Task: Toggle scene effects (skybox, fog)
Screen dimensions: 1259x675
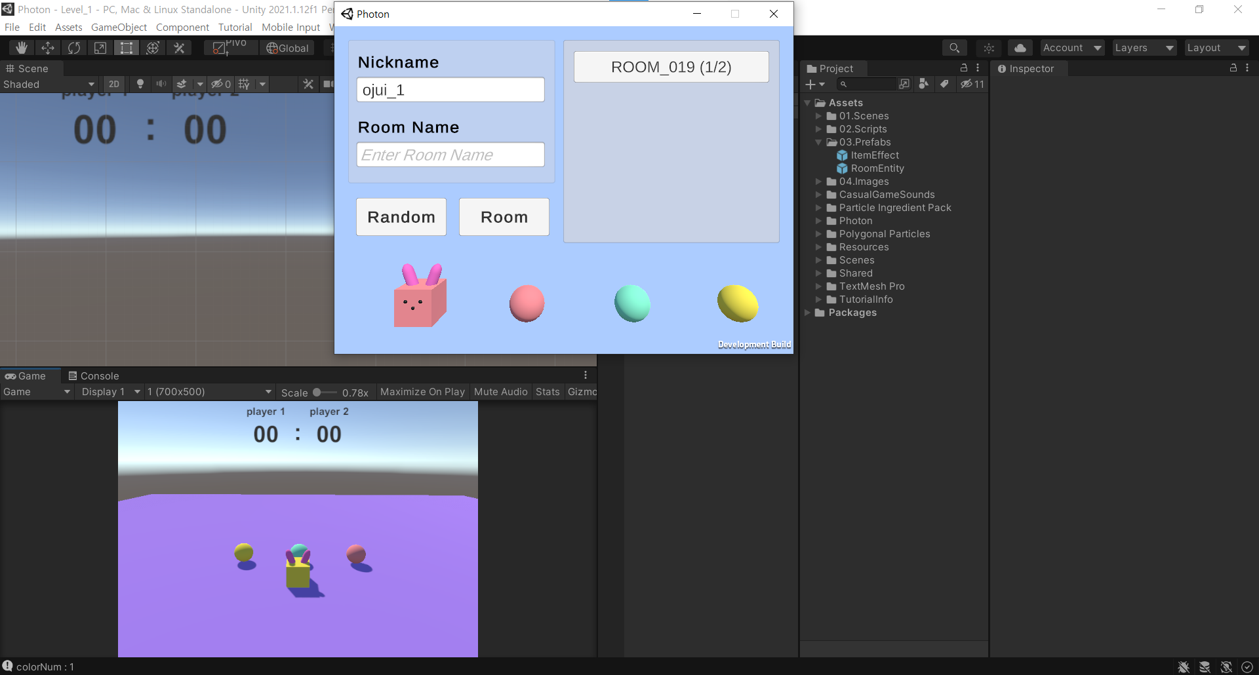Action: coord(182,84)
